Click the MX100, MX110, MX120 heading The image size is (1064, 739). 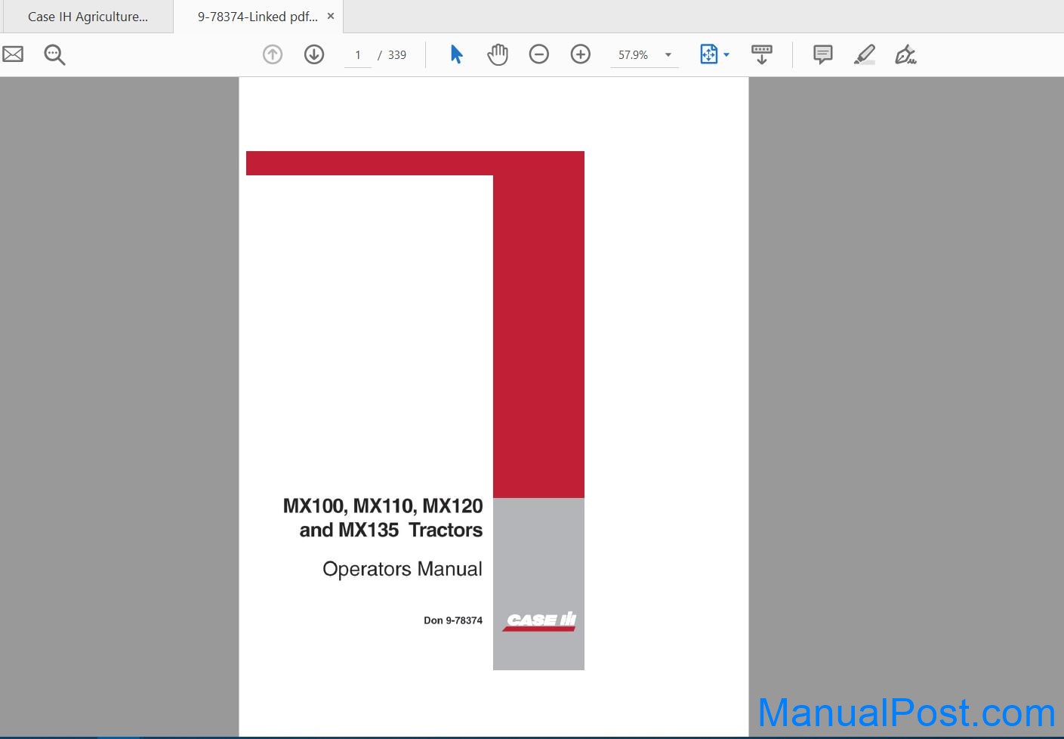[x=383, y=506]
